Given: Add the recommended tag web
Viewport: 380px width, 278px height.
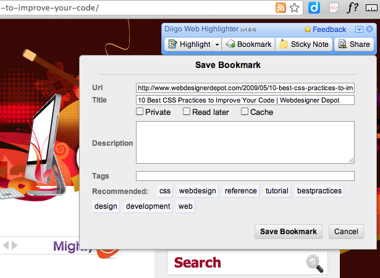Looking at the screenshot, I should (x=185, y=206).
